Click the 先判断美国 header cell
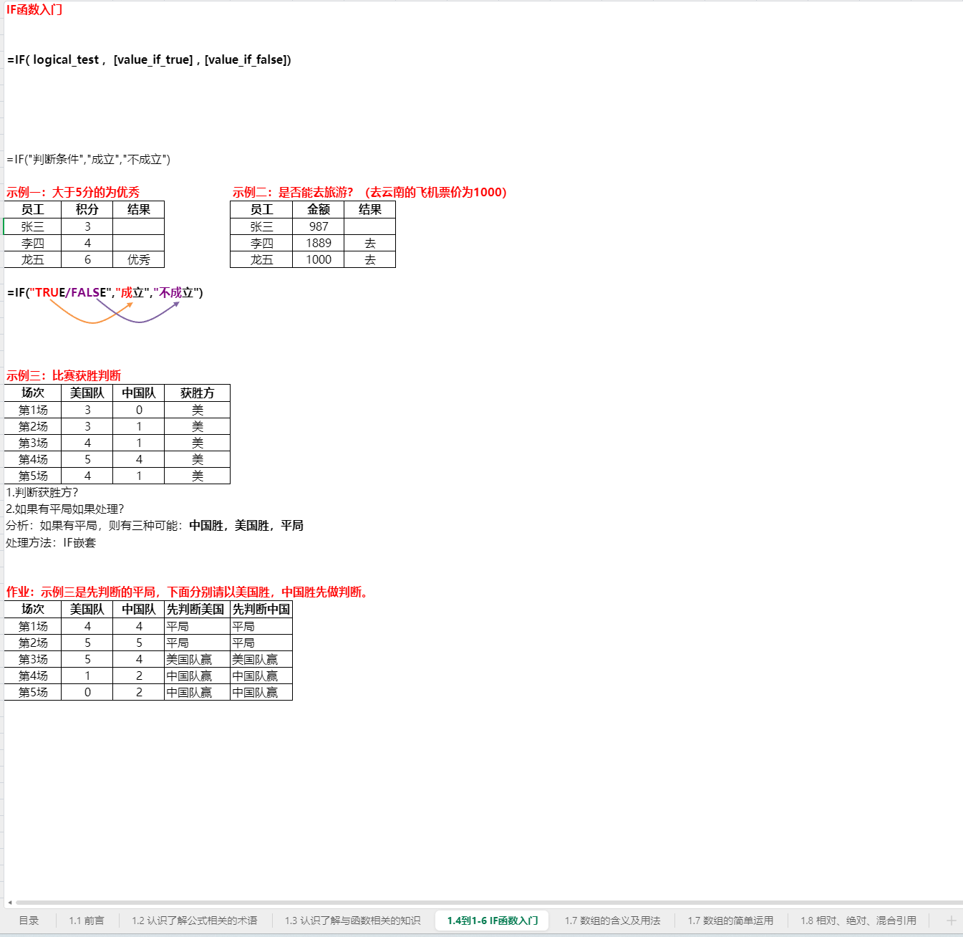The width and height of the screenshot is (963, 937). [x=196, y=610]
